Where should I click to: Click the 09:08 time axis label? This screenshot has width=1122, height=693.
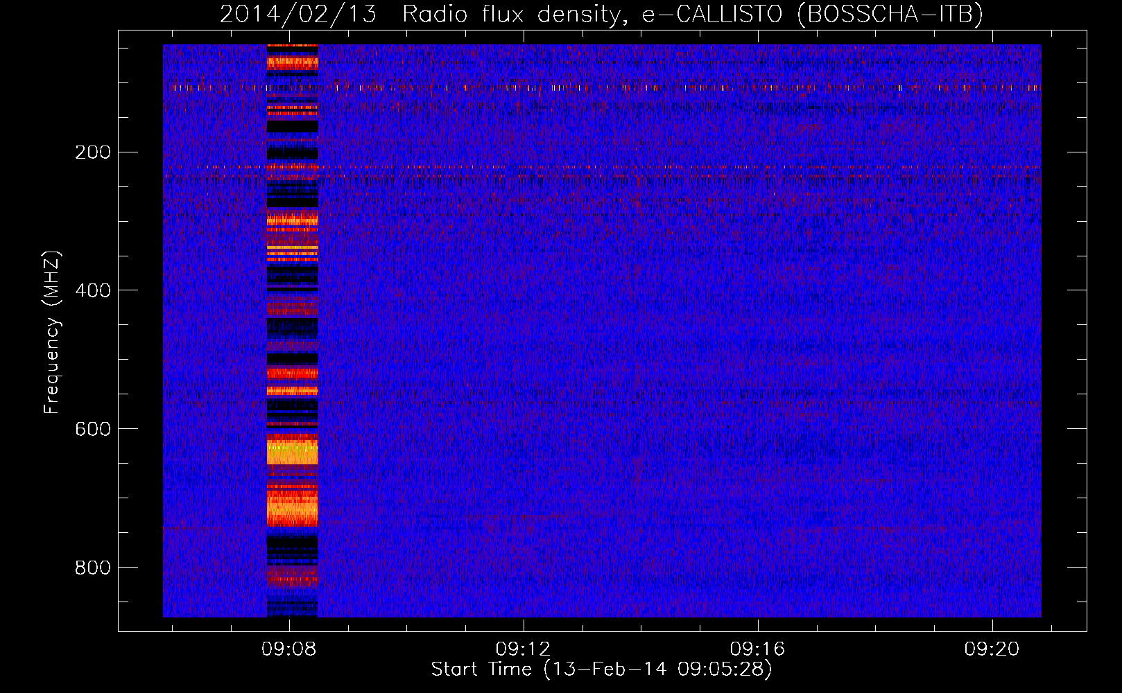click(288, 649)
